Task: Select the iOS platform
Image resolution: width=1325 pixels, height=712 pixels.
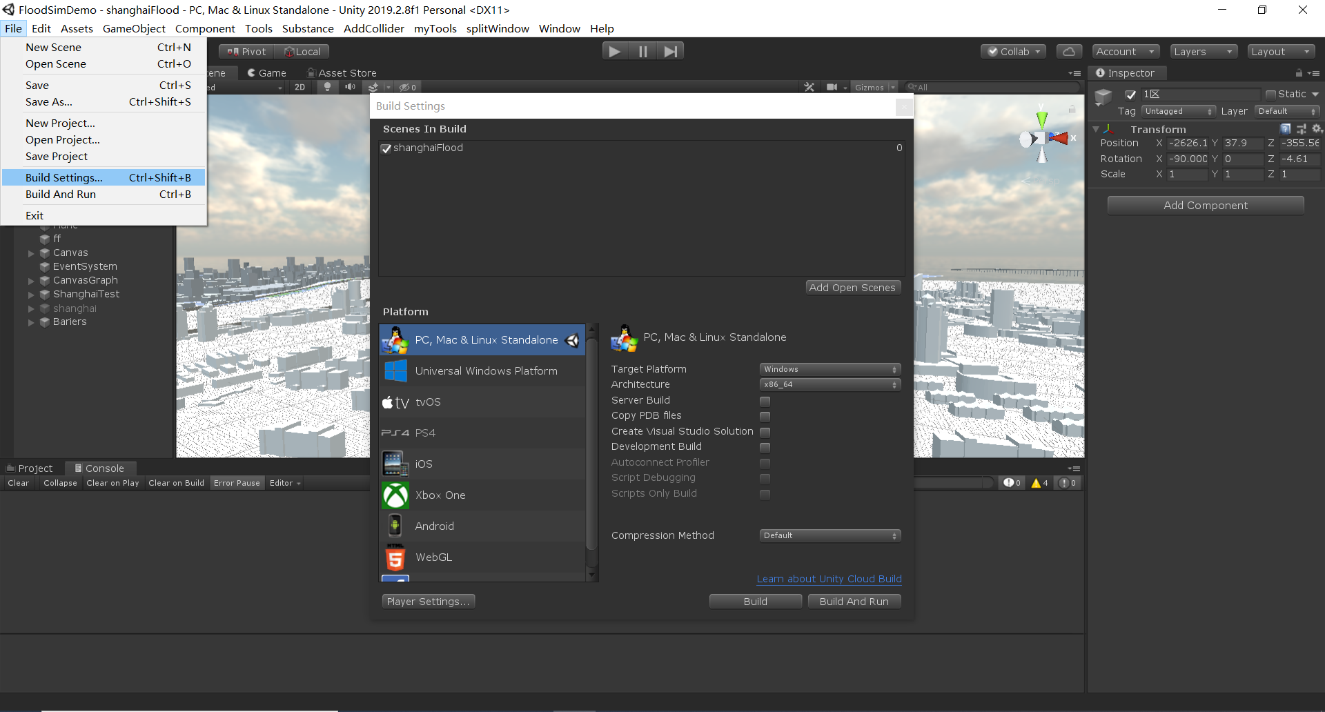Action: click(x=482, y=464)
